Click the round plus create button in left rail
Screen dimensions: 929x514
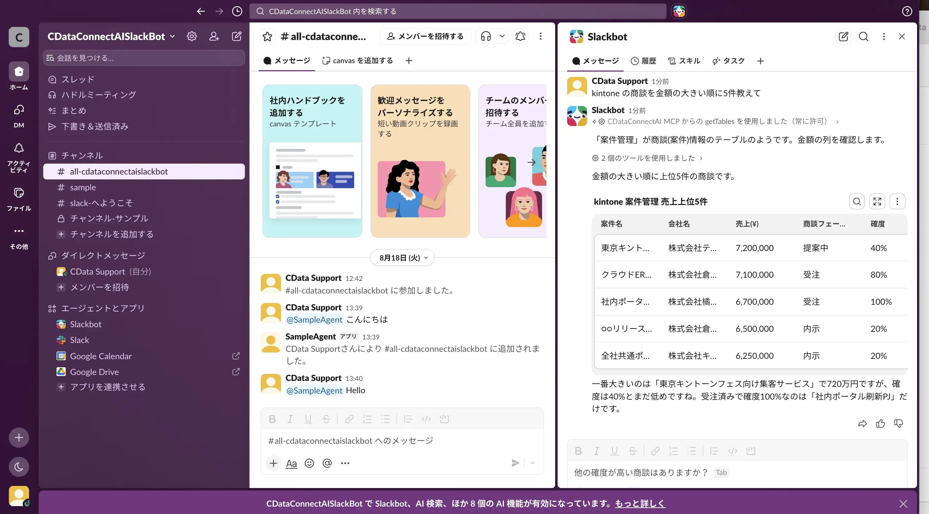pos(19,437)
